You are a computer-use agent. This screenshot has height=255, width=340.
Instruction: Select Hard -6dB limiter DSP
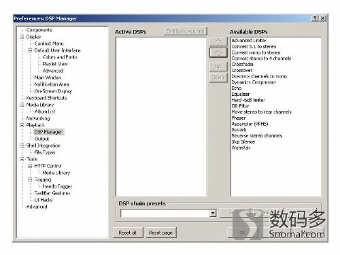(x=248, y=100)
